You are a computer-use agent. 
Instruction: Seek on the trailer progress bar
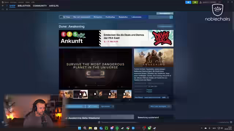[95, 86]
